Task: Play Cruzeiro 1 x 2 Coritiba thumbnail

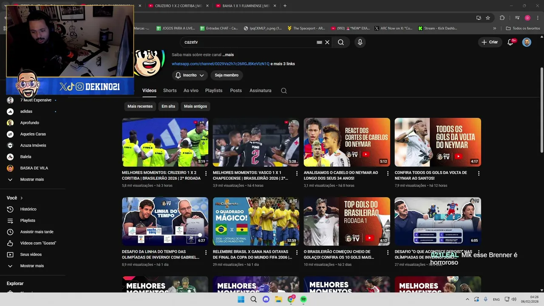Action: [x=165, y=142]
